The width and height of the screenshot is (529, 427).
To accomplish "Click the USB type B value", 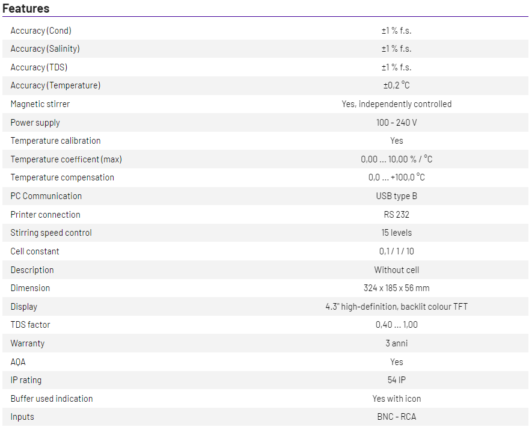I will (396, 196).
